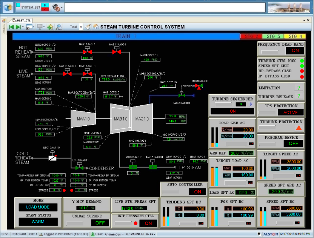
Task: Toggle Unload Turbine OFF state
Action: [x=100, y=223]
